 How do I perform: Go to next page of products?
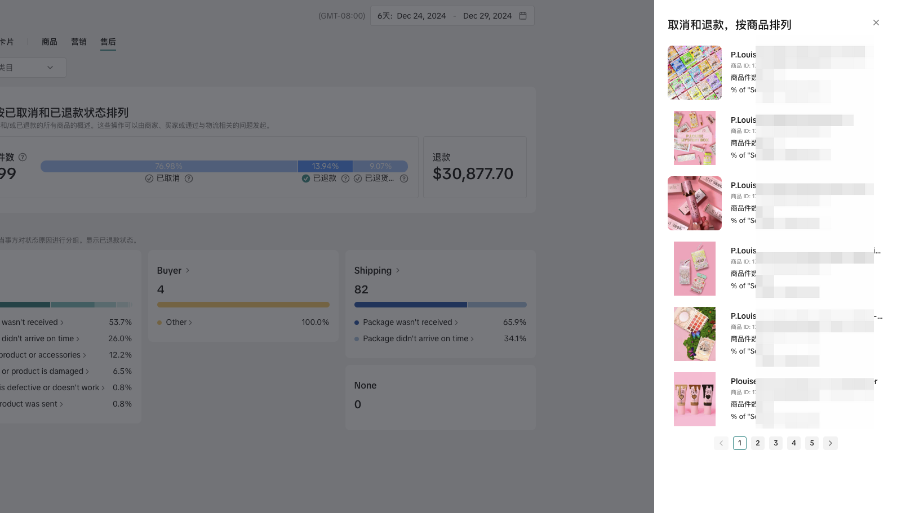tap(830, 443)
